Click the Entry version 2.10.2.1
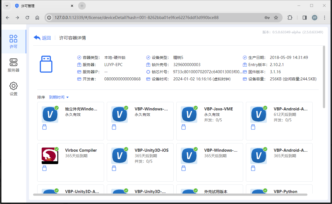The width and height of the screenshot is (332, 204). (277, 65)
